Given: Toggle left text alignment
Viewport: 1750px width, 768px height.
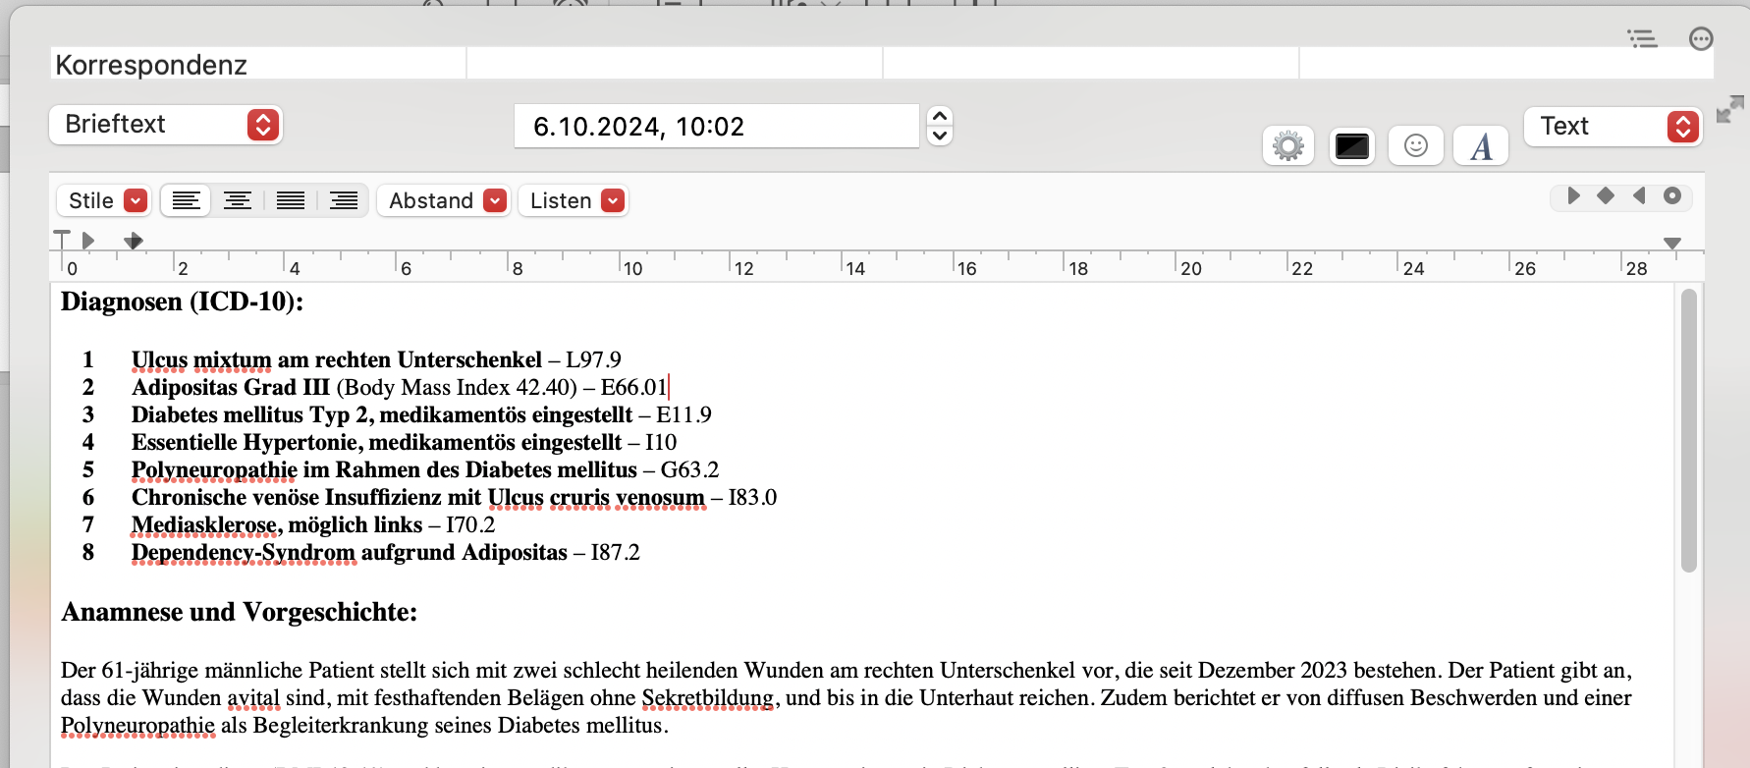Looking at the screenshot, I should point(186,200).
